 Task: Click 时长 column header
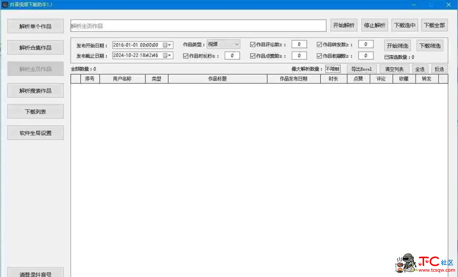334,79
